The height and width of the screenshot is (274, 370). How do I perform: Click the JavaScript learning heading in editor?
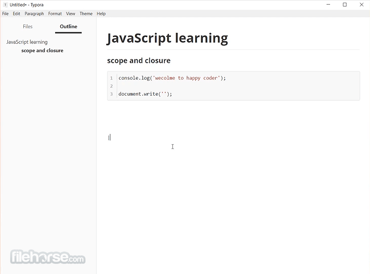point(168,38)
